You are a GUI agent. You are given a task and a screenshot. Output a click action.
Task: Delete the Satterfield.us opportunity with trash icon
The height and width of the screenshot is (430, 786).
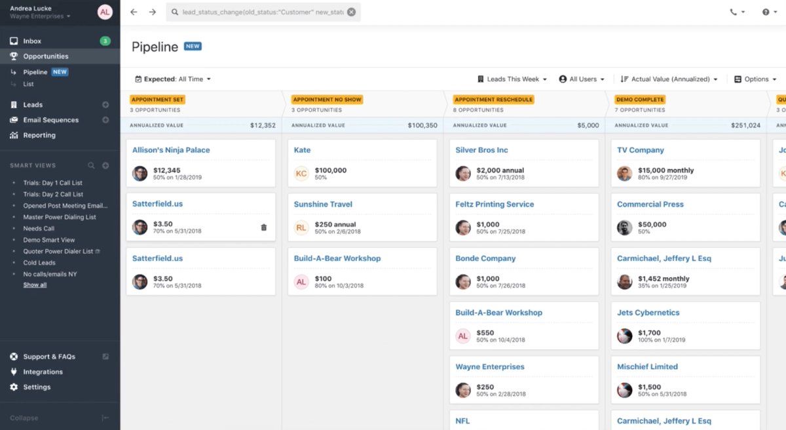264,227
